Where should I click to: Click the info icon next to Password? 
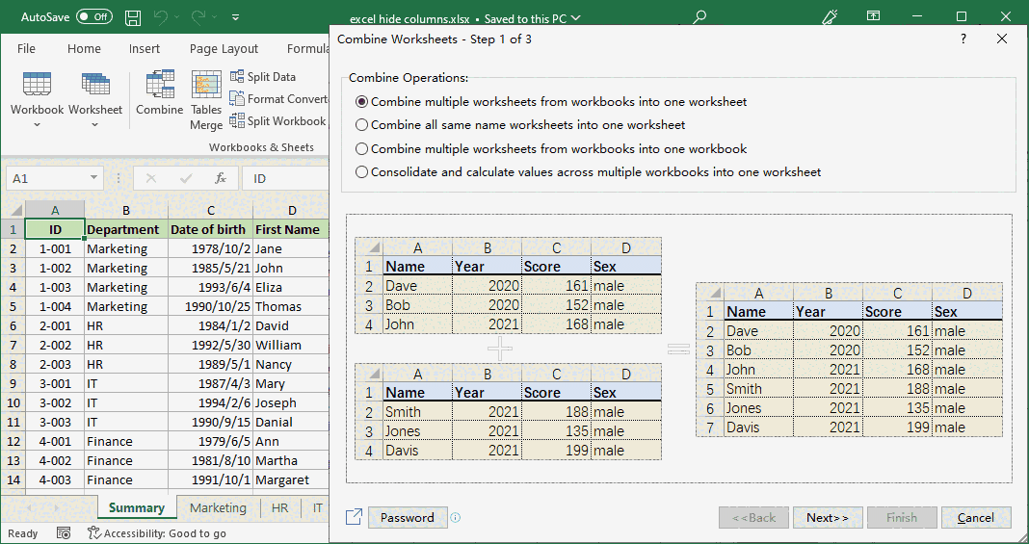(456, 518)
